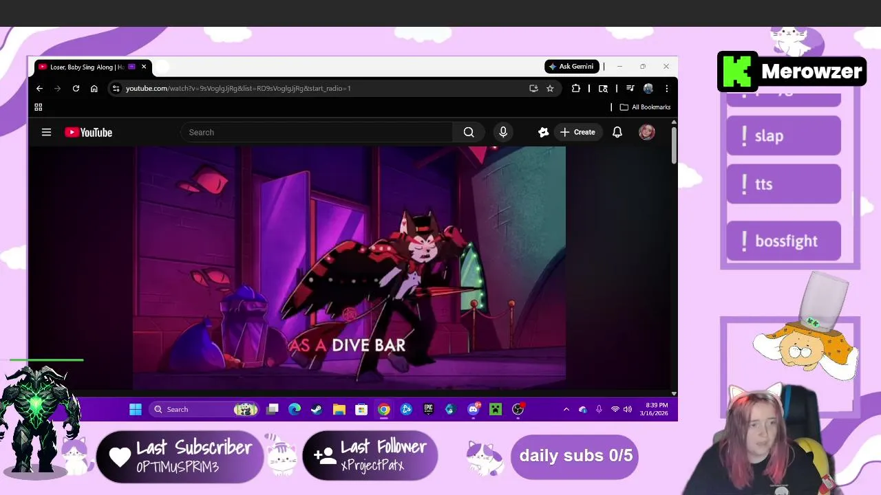Image resolution: width=881 pixels, height=495 pixels.
Task: Open Task View on the taskbar
Action: click(273, 410)
